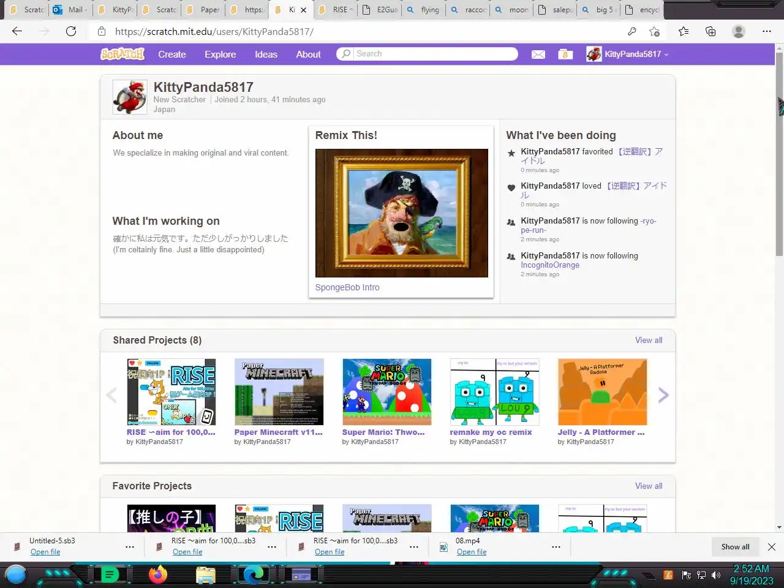Go back with browser back arrow

click(x=17, y=31)
